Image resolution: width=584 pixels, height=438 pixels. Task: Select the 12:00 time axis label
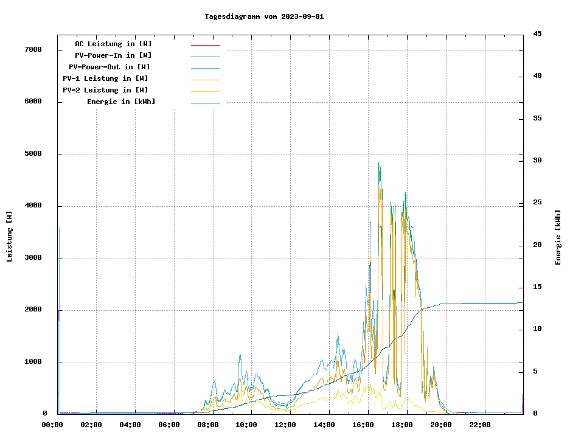pos(285,425)
